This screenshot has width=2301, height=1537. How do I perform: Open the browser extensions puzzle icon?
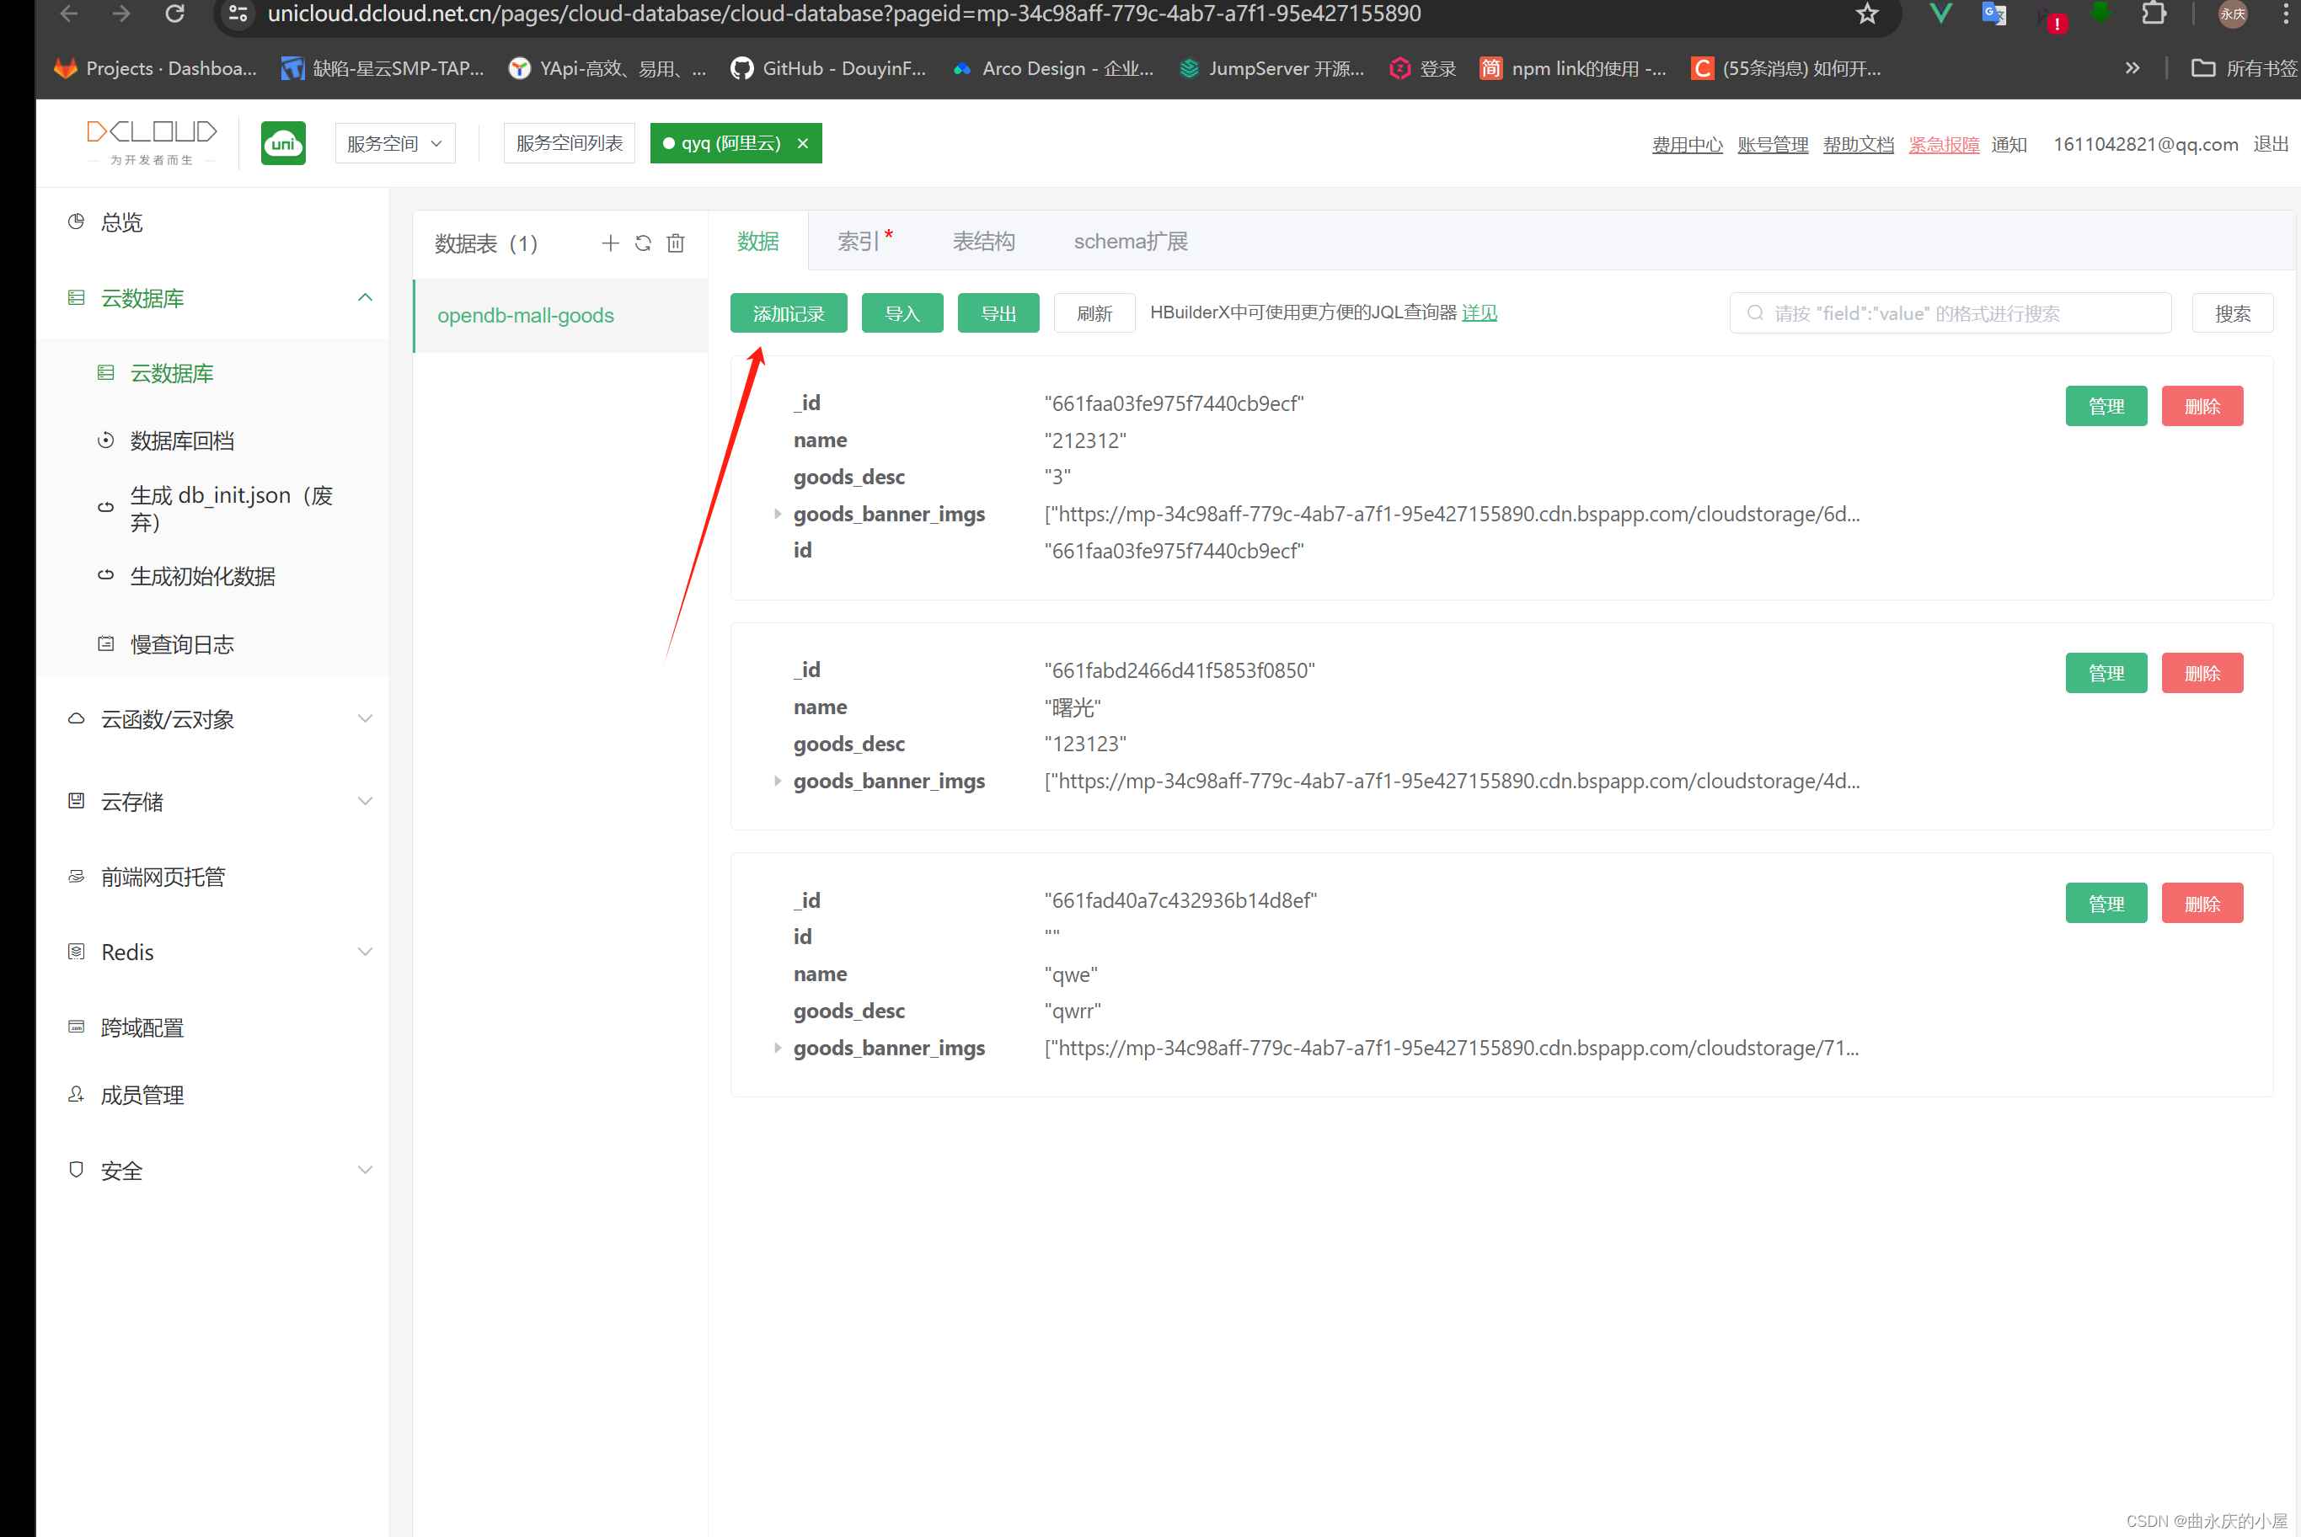pyautogui.click(x=2154, y=13)
